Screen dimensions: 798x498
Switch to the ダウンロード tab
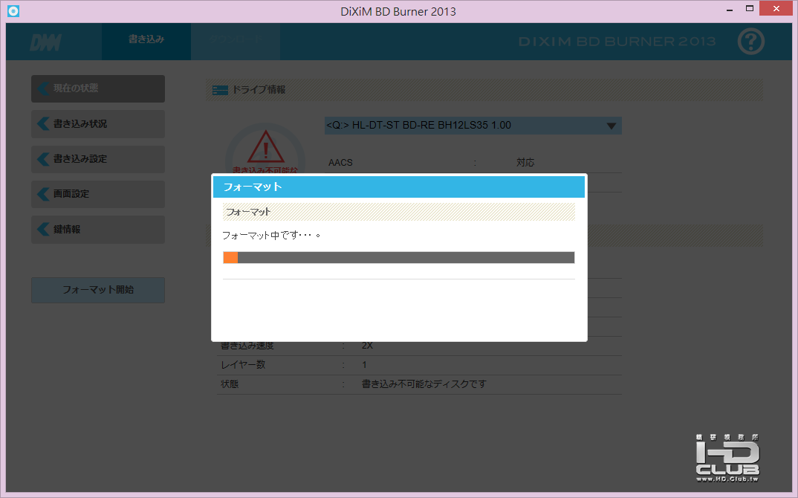coord(236,41)
